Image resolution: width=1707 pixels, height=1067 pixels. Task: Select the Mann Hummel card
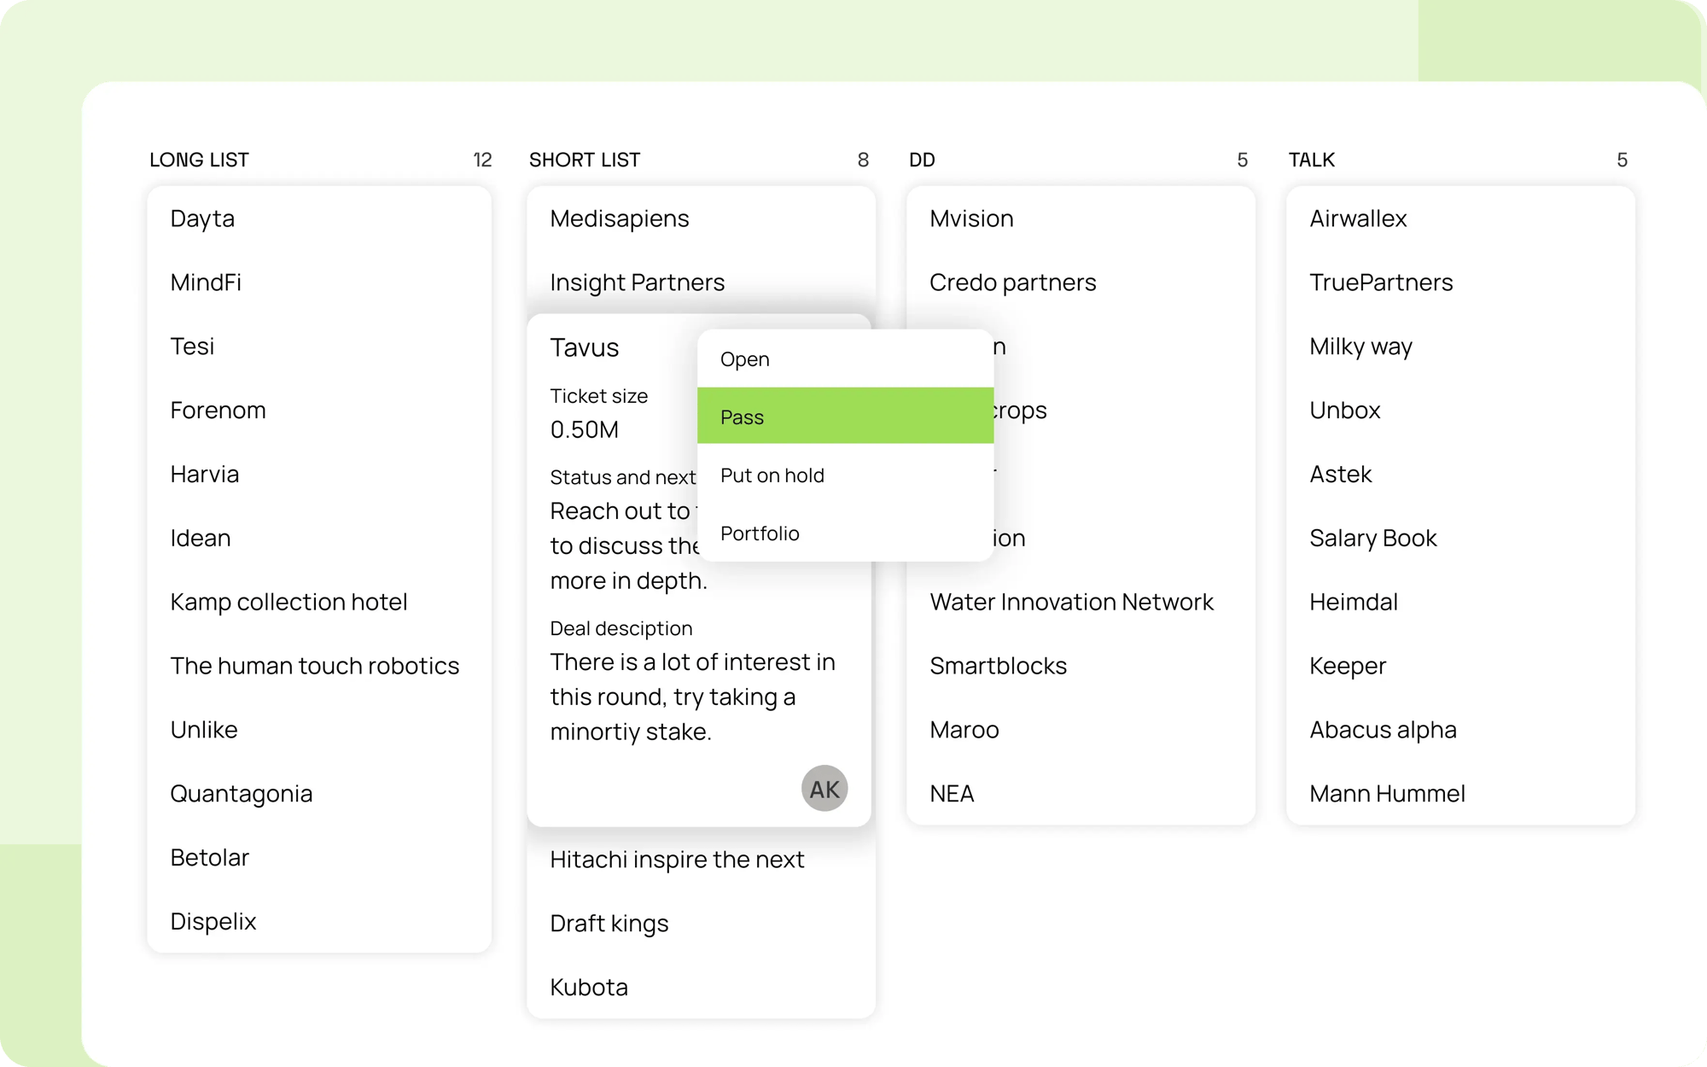pyautogui.click(x=1387, y=794)
